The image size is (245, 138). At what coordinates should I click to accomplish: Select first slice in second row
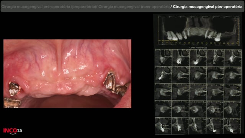point(163,75)
